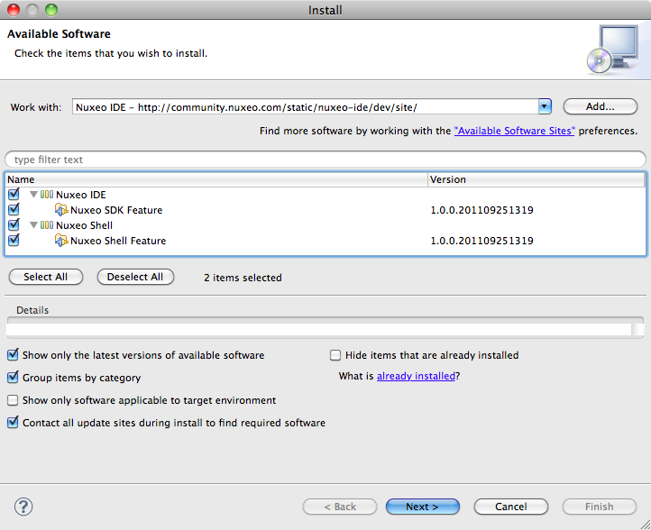Click Select All button
Image resolution: width=651 pixels, height=530 pixels.
click(46, 277)
